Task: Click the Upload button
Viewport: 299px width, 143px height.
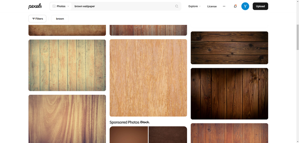Action: point(260,6)
